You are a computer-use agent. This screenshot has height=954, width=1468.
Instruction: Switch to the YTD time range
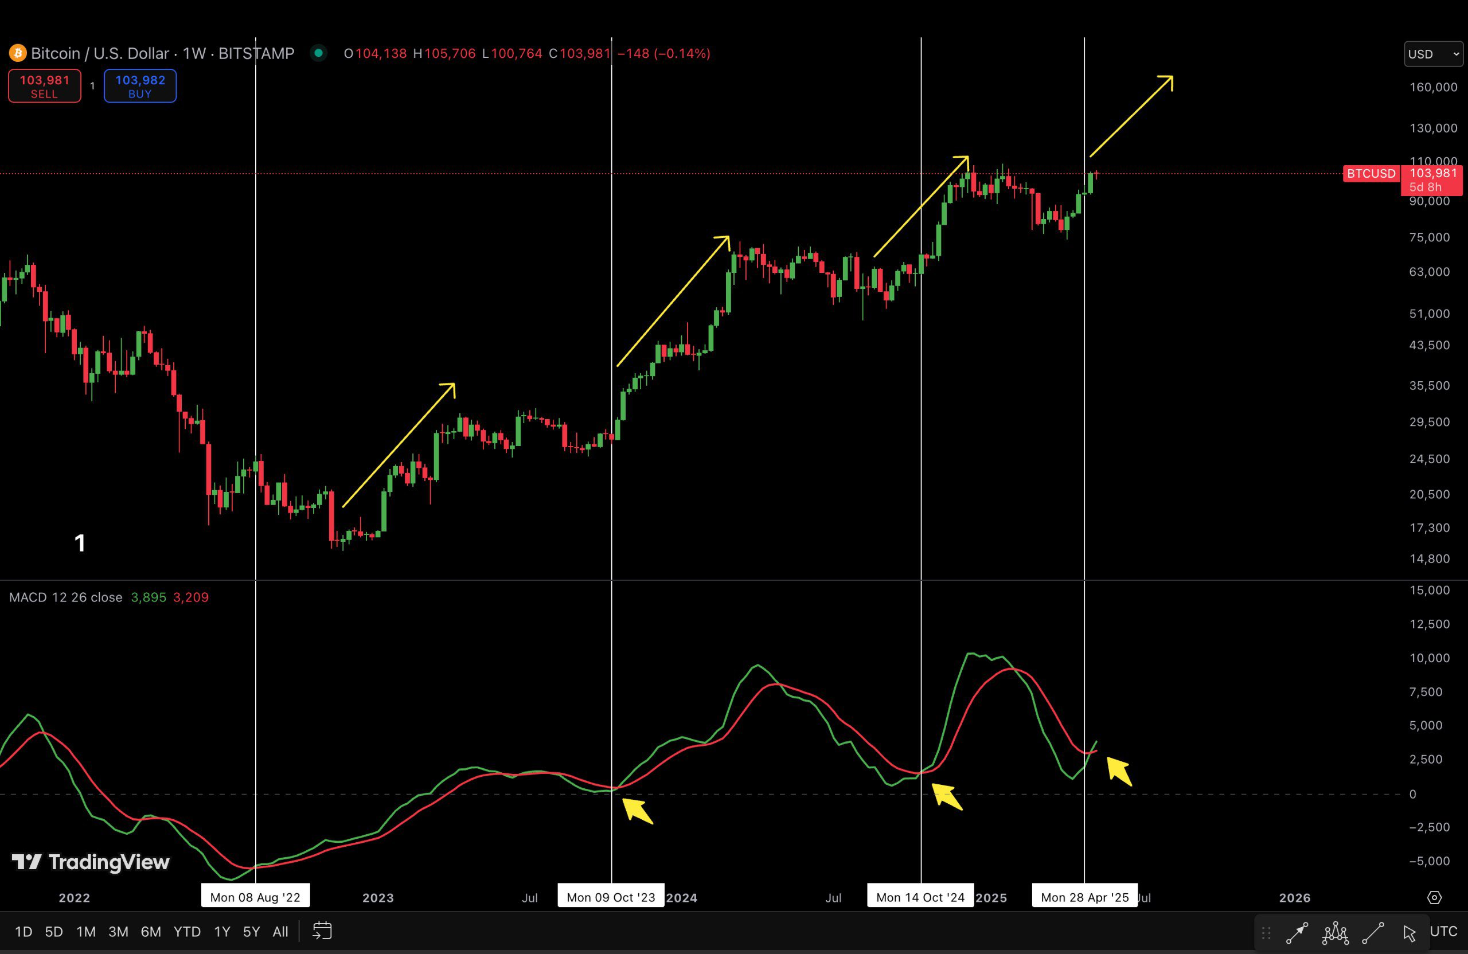coord(187,931)
